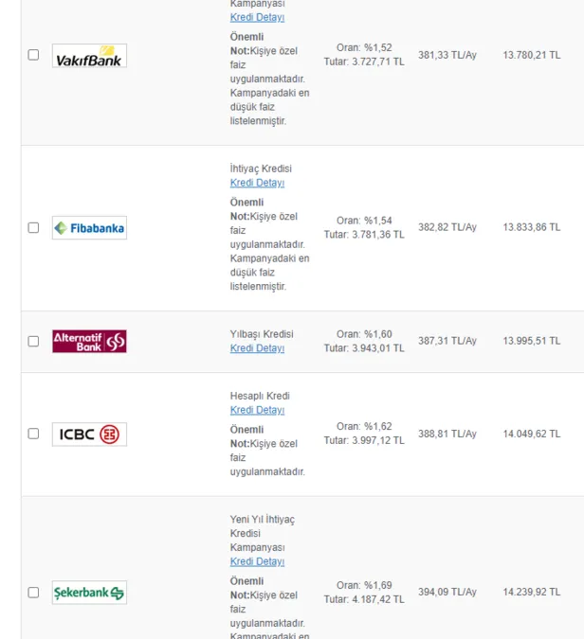Tick the VakıfBank comparison checkbox
The image size is (584, 639).
pos(33,55)
